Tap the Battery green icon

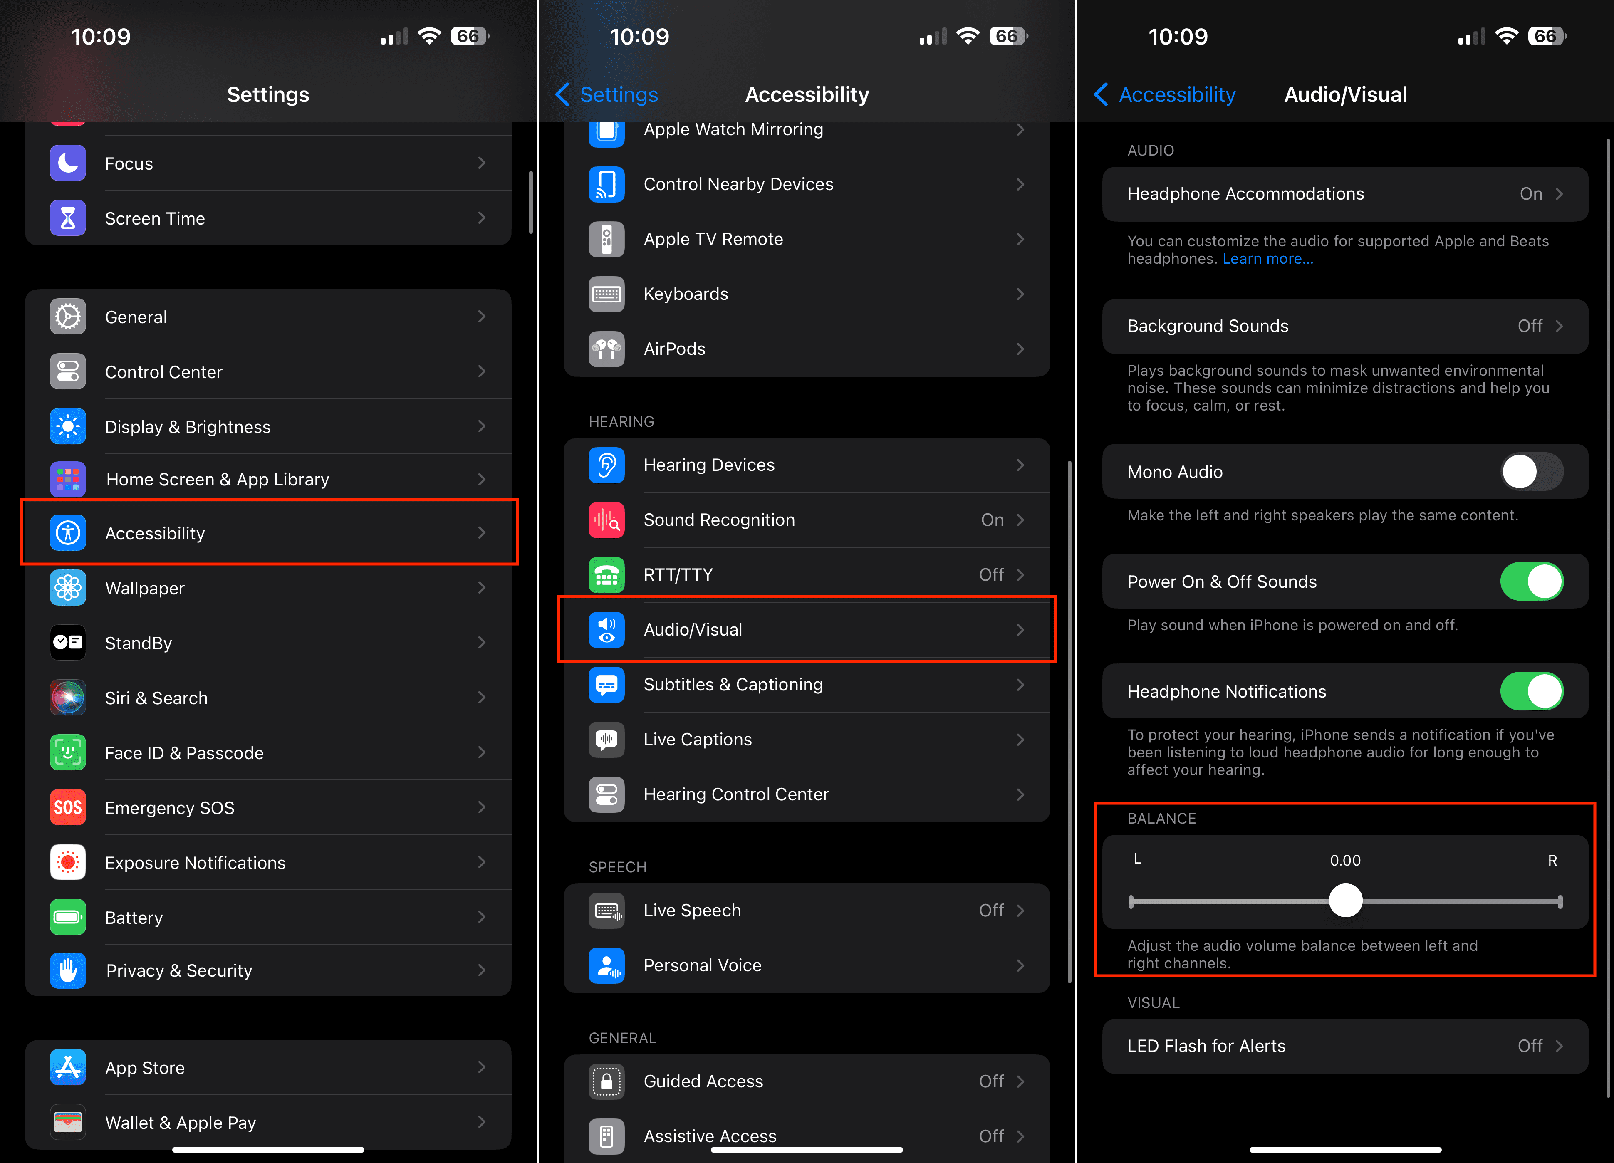pos(68,917)
